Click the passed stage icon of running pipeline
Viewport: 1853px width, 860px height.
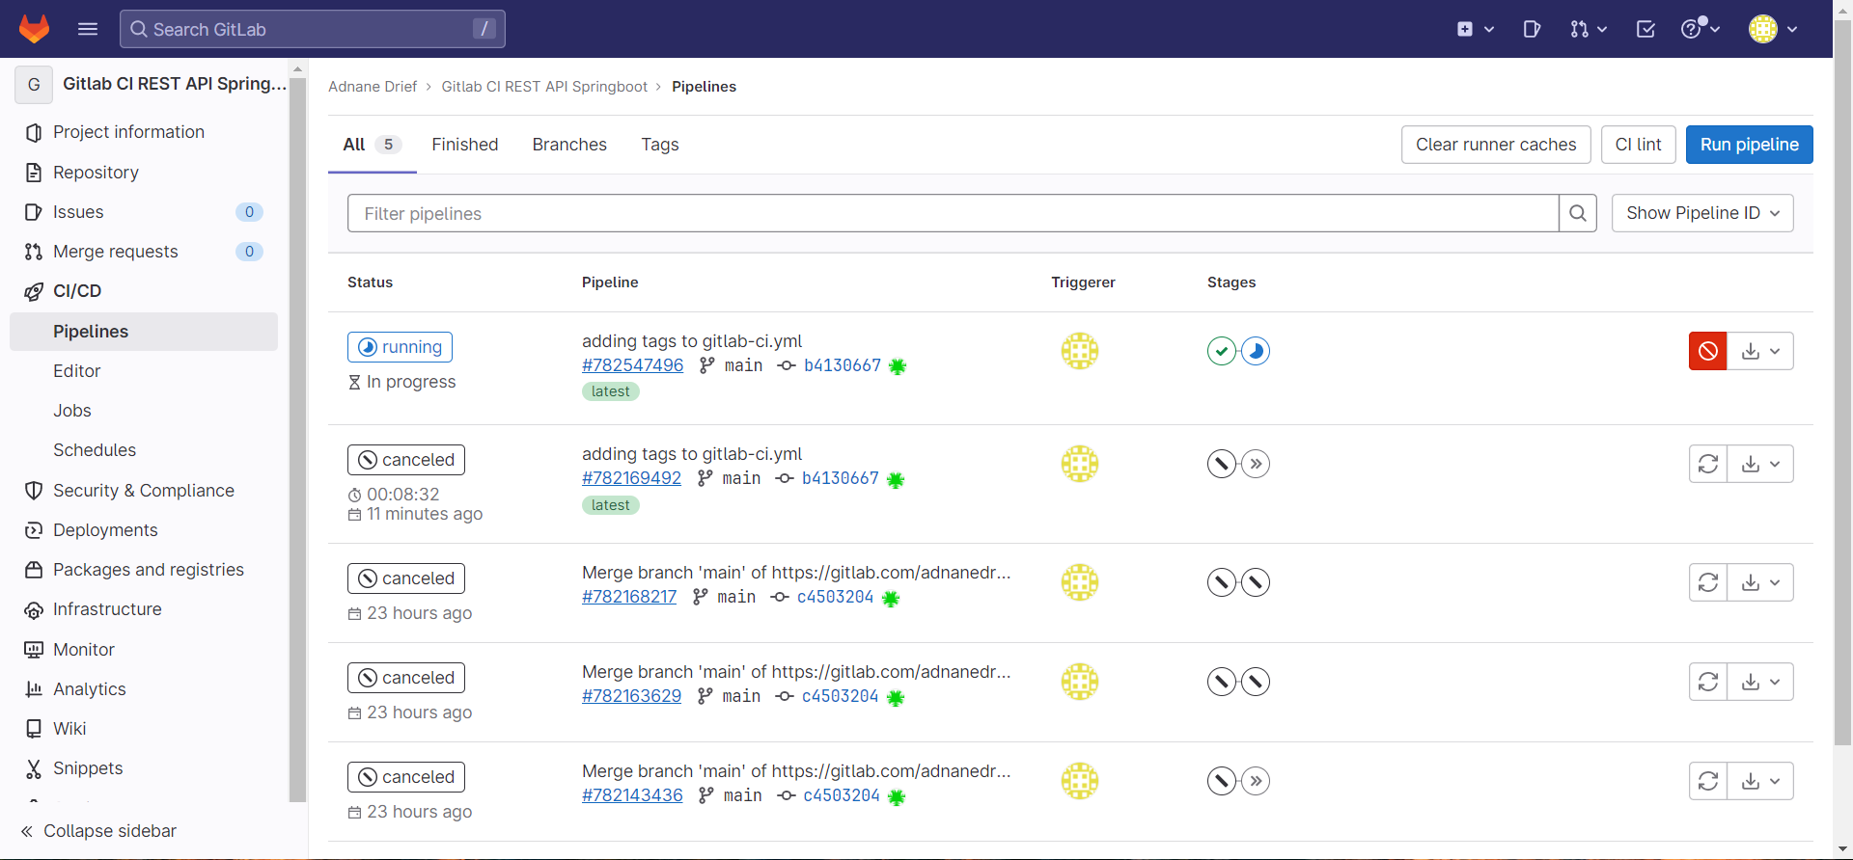[x=1222, y=351]
